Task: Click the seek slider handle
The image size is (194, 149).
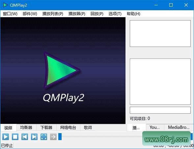Action: point(60,136)
